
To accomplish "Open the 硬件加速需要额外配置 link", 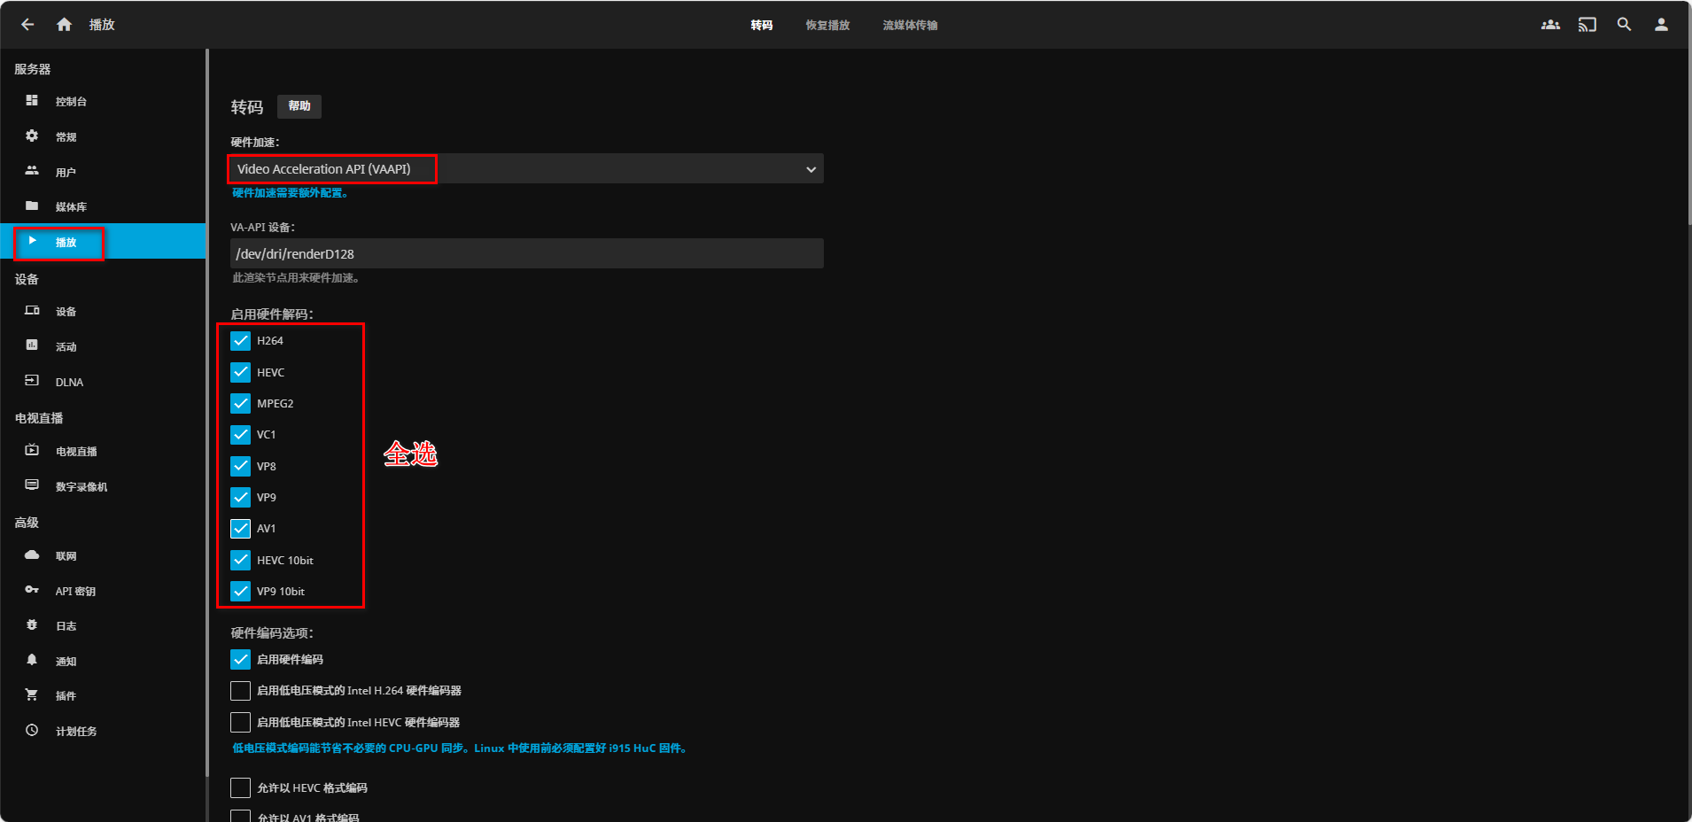I will click(290, 193).
